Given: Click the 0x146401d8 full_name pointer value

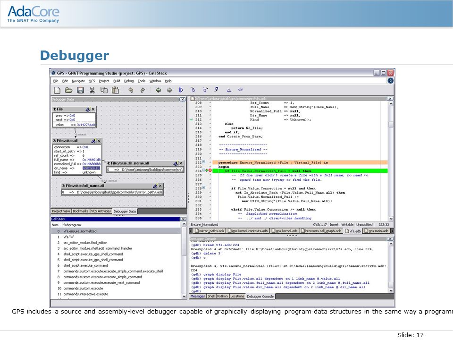Looking at the screenshot, I should click(91, 160).
